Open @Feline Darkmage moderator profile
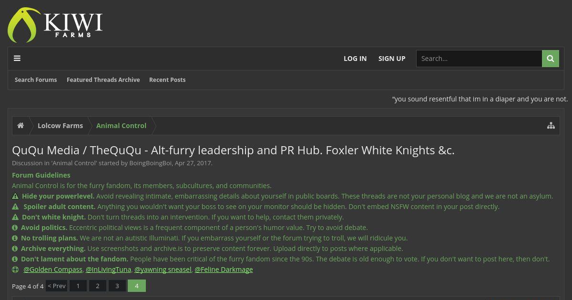The image size is (572, 300). 224,270
